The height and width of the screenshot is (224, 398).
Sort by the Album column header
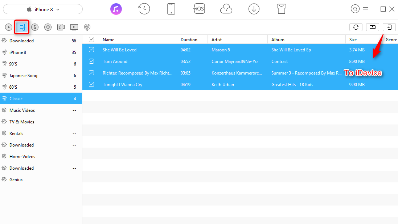(x=306, y=39)
